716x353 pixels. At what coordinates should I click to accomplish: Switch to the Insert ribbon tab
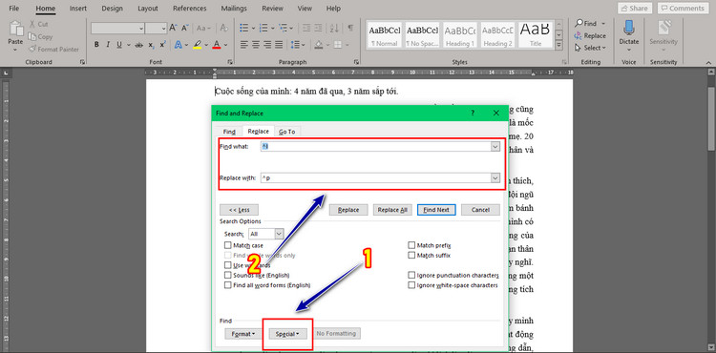78,9
